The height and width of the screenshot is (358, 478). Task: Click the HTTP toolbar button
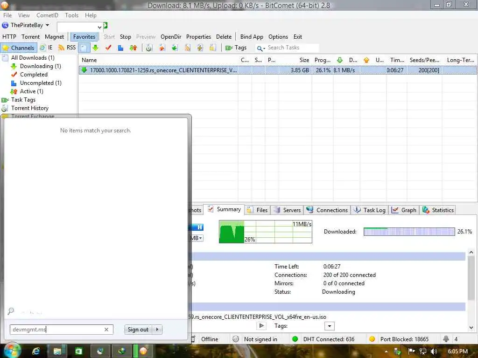9,37
